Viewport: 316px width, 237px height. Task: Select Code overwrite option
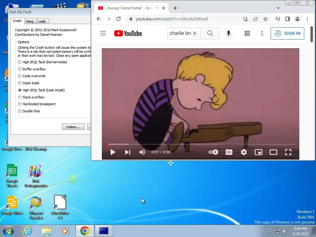(x=32, y=76)
